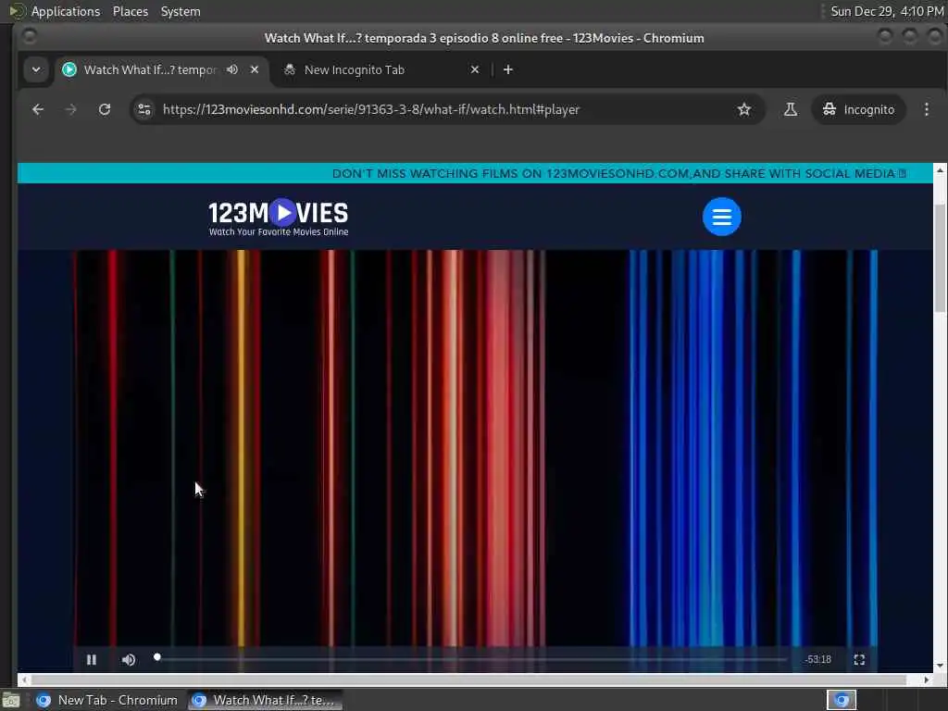Open a new browser tab

coord(508,69)
